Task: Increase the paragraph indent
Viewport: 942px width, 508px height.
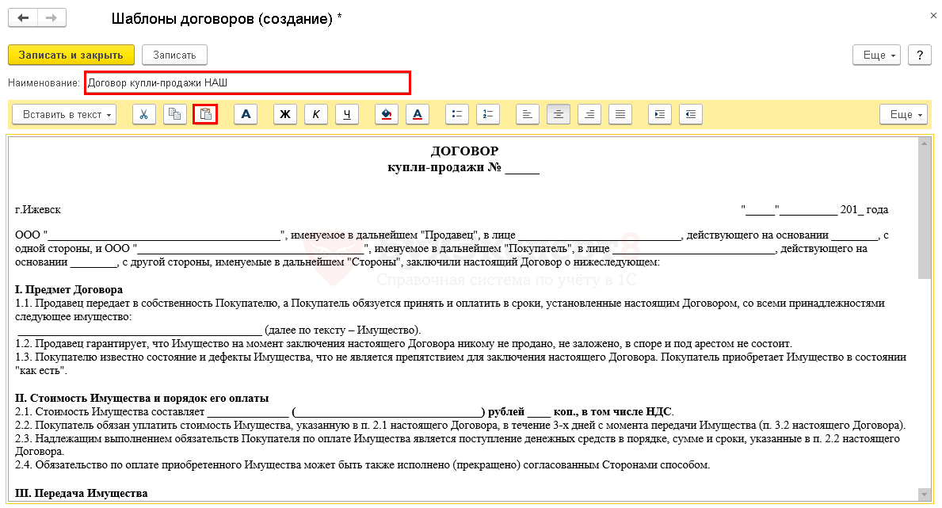Action: [x=659, y=114]
